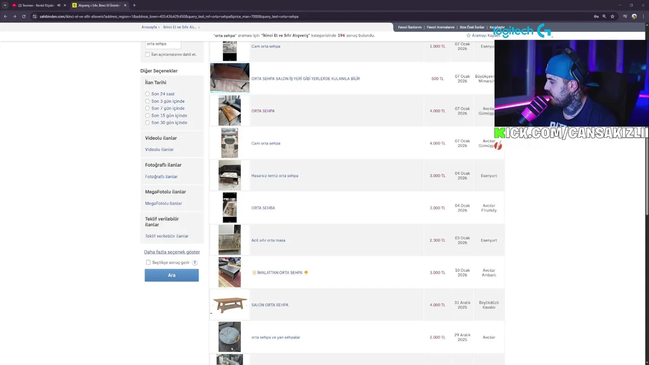Click the 31 Aralık 2025 date cell
Screen dimensions: 649x365
(462, 305)
